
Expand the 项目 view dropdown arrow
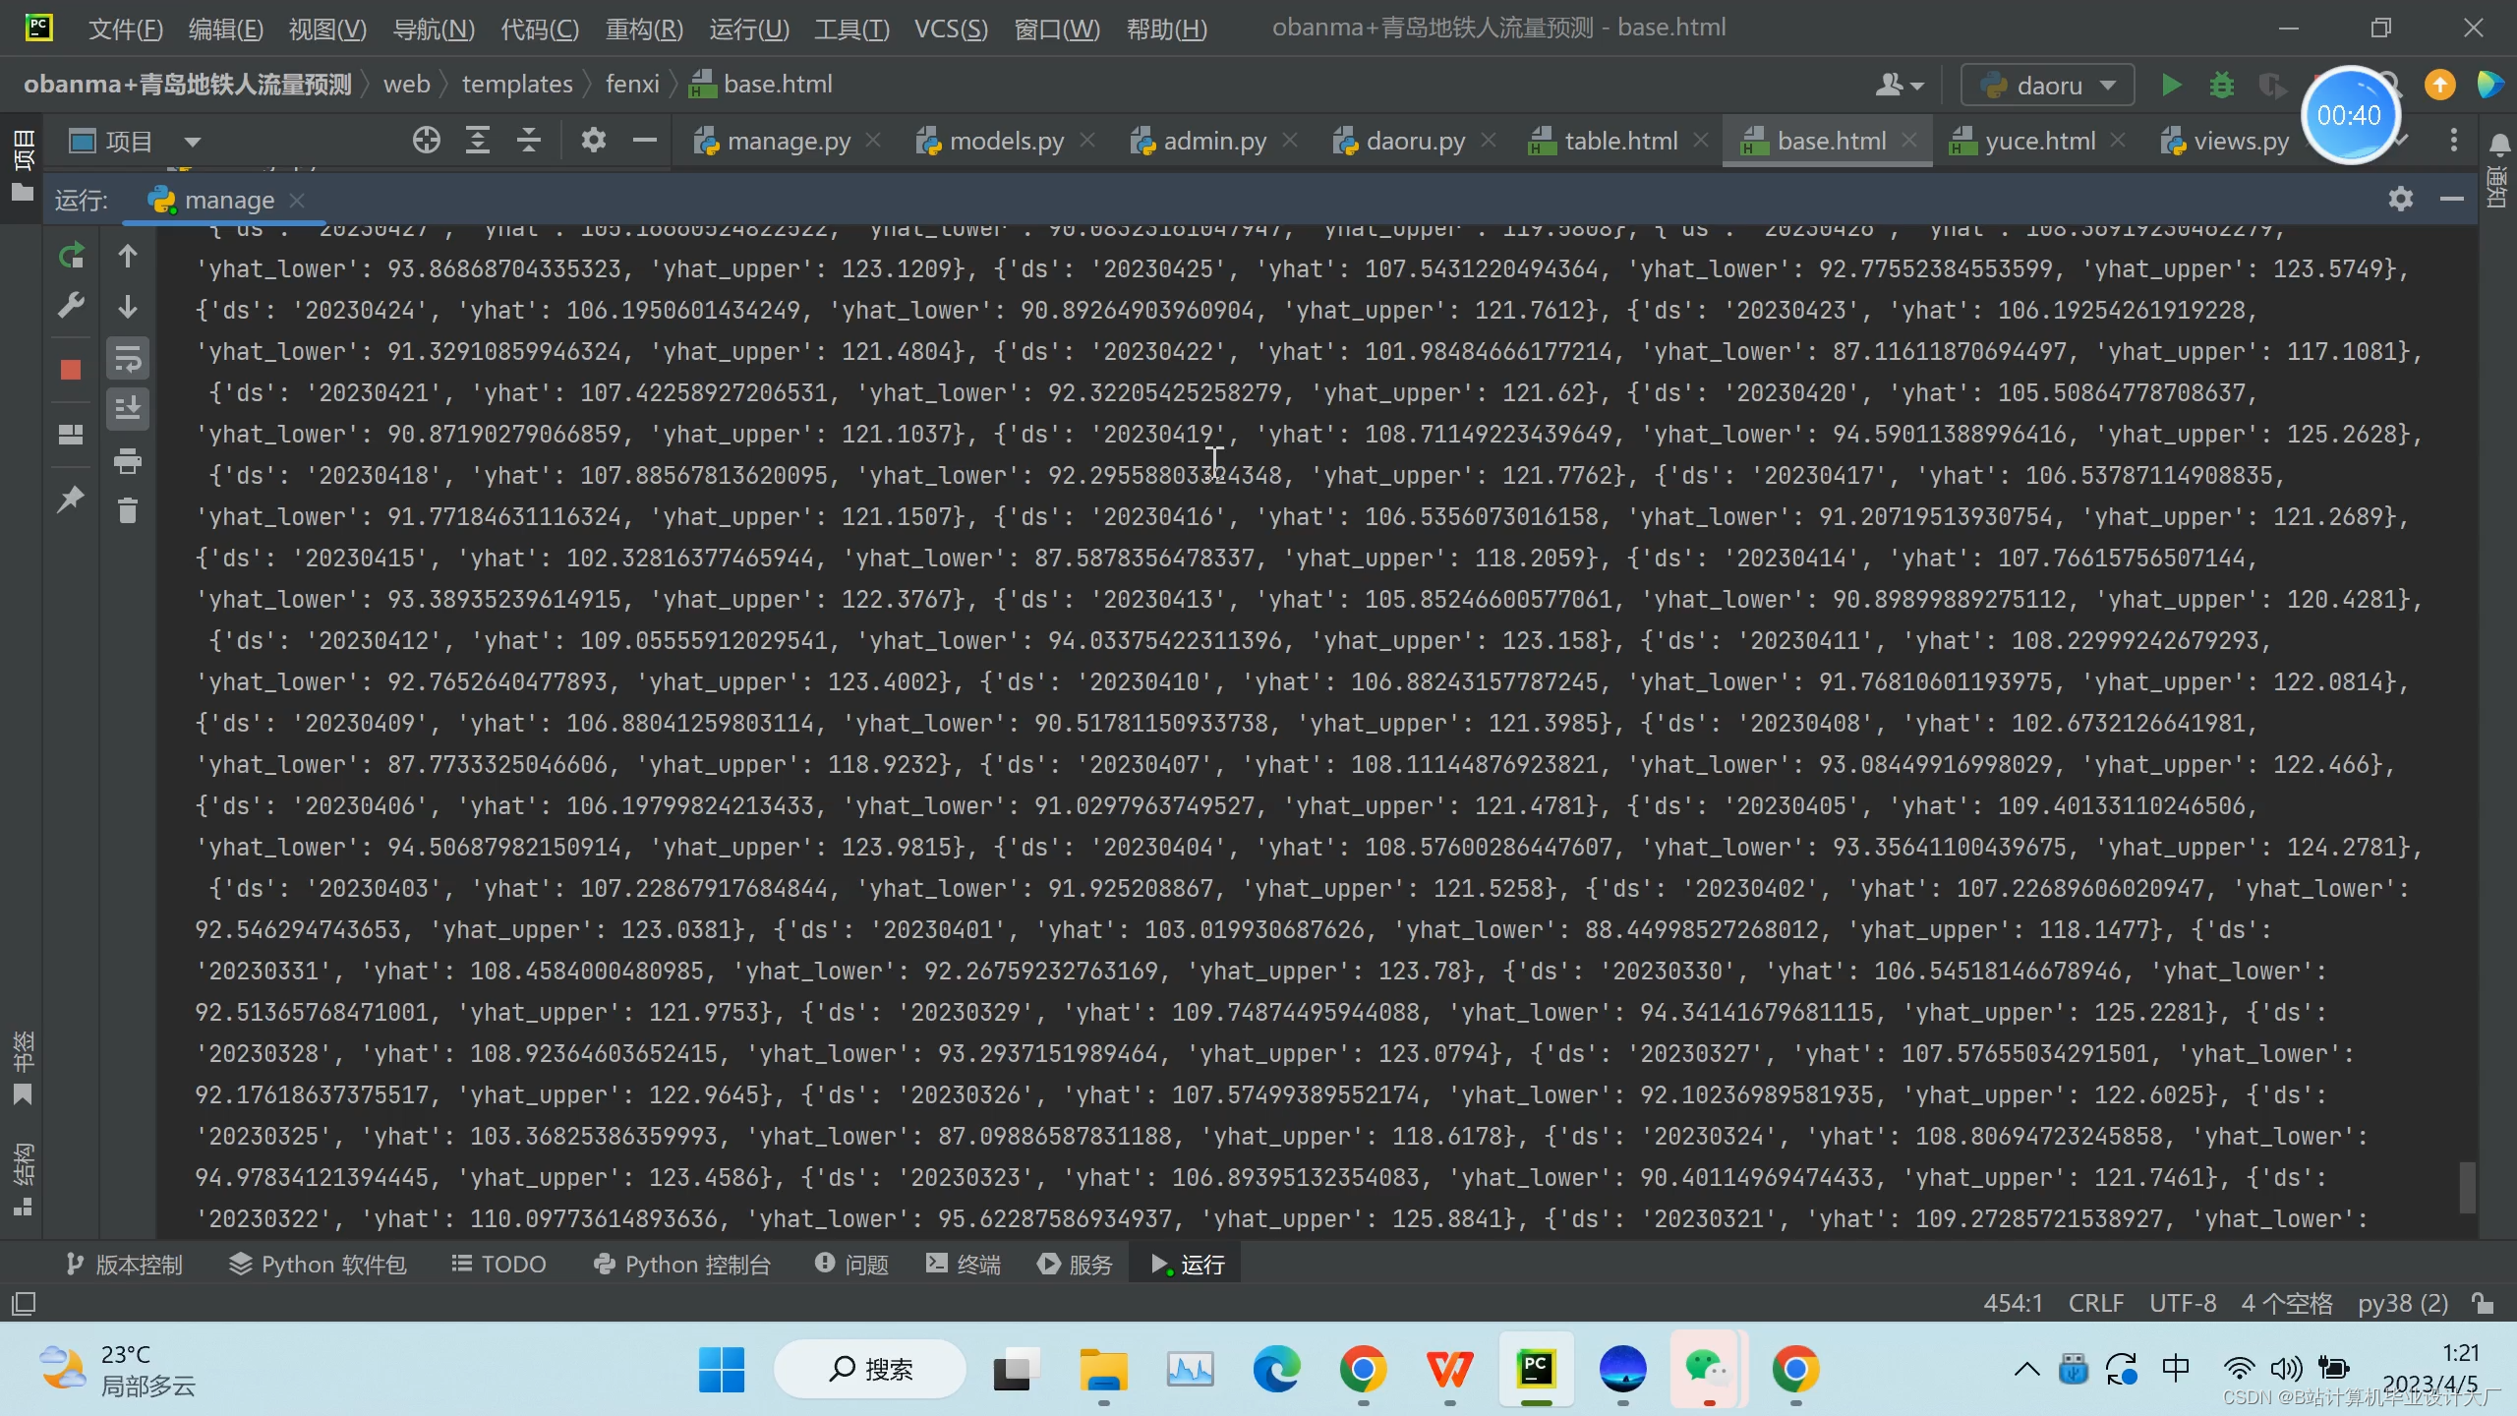click(x=193, y=142)
